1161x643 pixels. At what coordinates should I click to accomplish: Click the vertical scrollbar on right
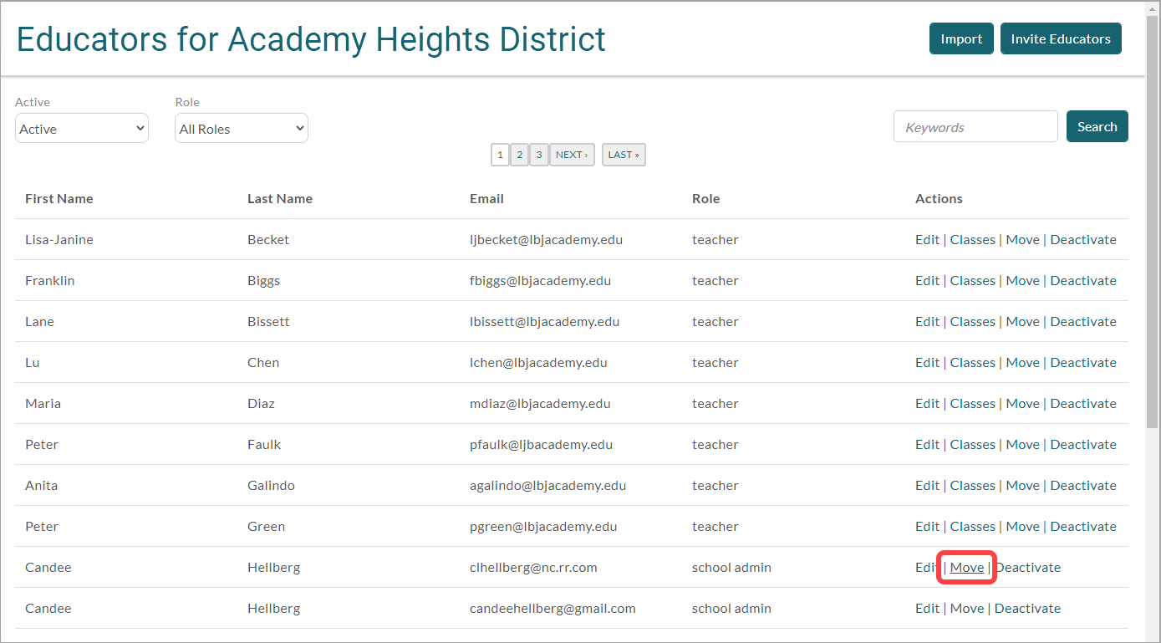coord(1153,251)
